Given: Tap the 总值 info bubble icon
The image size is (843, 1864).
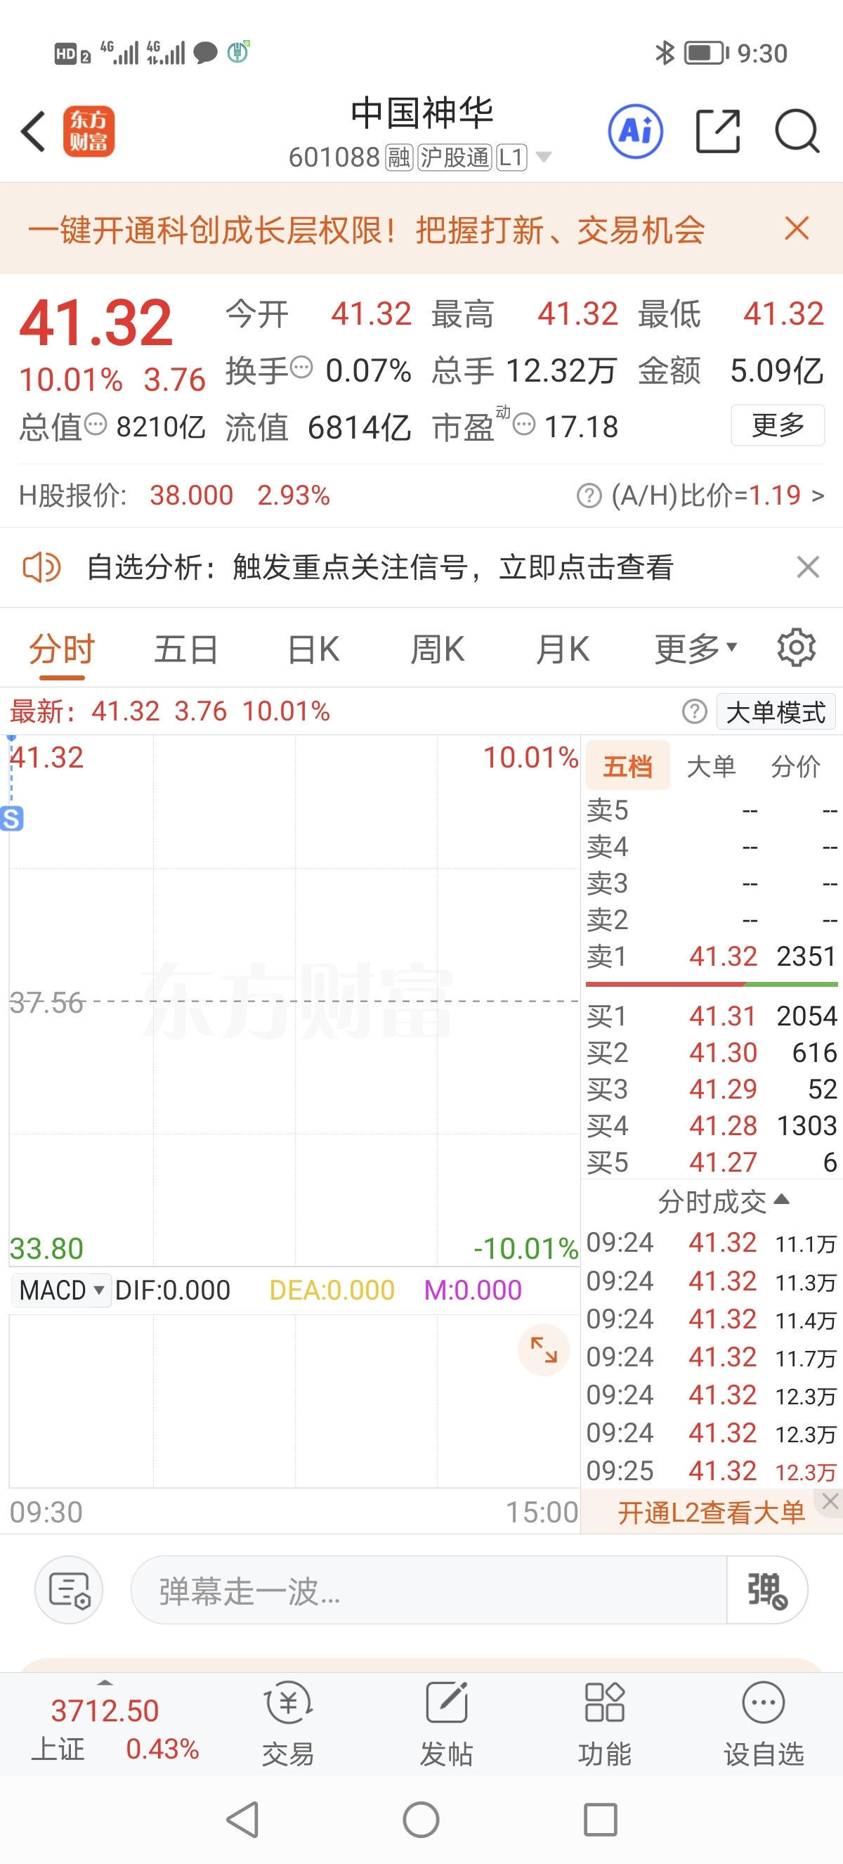Looking at the screenshot, I should (96, 424).
